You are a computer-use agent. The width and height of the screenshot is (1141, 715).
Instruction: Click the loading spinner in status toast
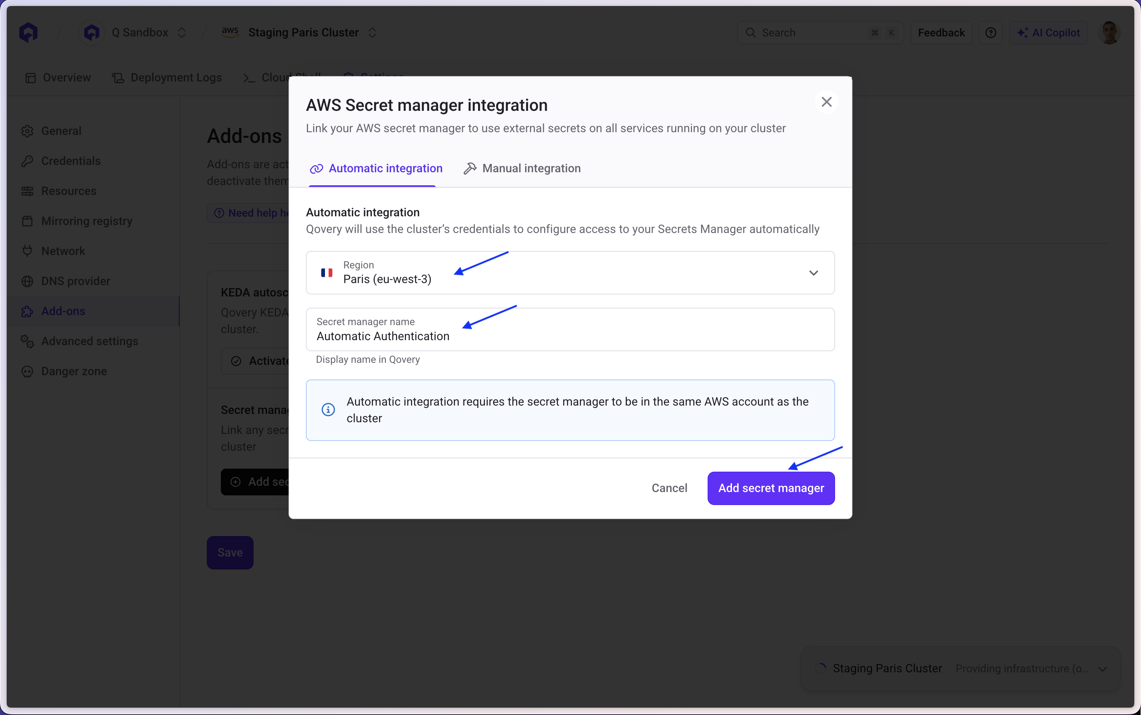820,668
